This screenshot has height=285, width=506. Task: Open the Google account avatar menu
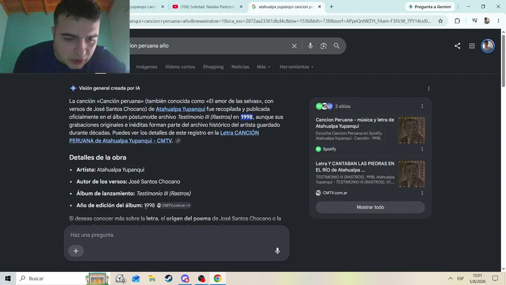pyautogui.click(x=488, y=46)
